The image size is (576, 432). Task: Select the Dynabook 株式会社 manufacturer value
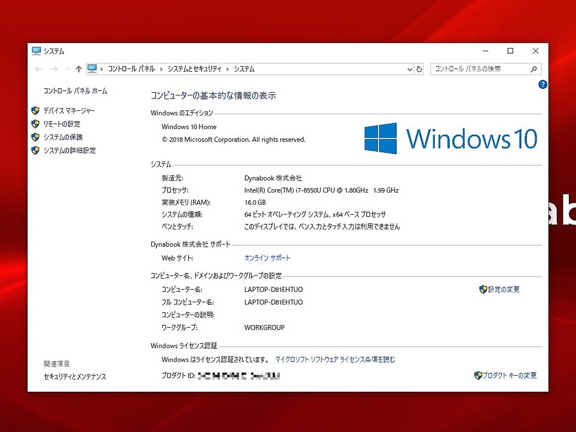pyautogui.click(x=273, y=178)
